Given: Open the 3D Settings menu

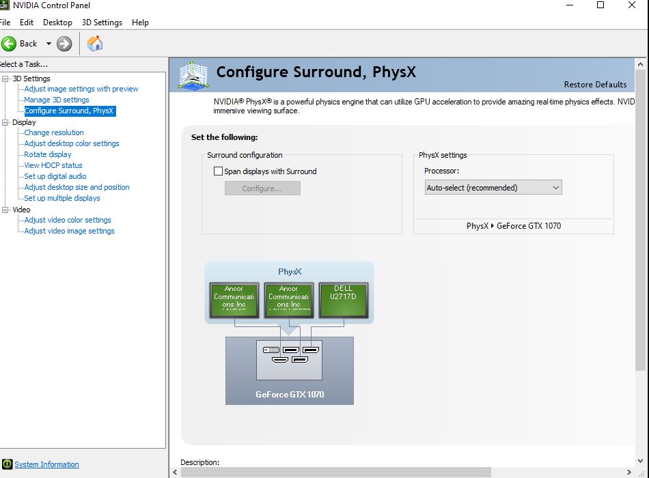Looking at the screenshot, I should click(x=102, y=23).
